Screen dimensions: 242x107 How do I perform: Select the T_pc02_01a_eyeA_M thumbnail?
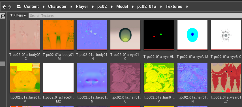click(x=192, y=35)
